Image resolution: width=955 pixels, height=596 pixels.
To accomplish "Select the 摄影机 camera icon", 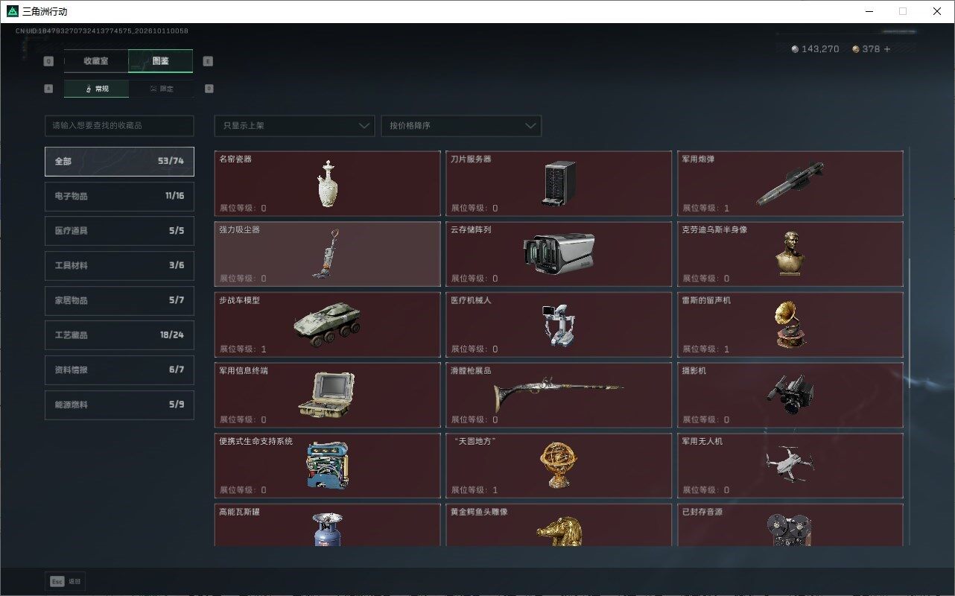I will [x=790, y=395].
